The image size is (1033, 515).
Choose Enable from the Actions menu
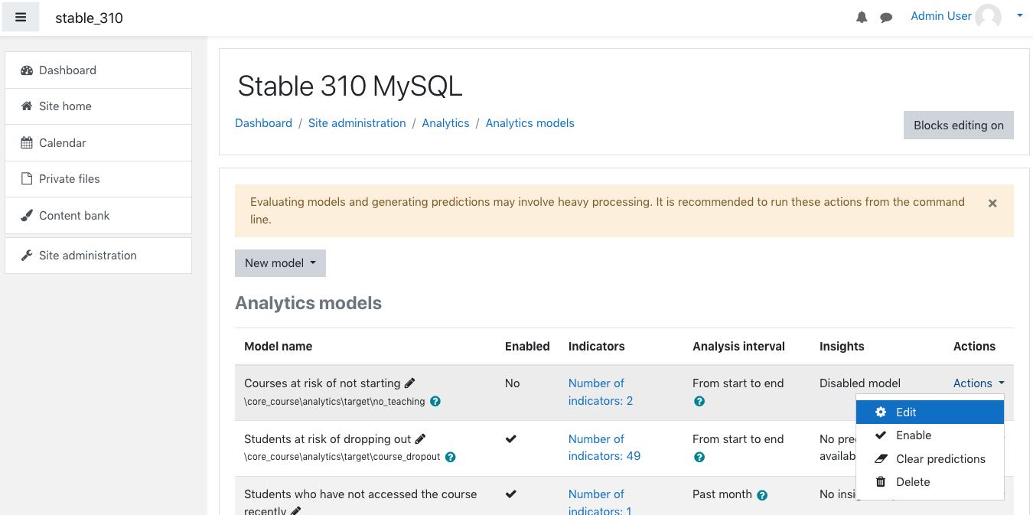[930, 435]
